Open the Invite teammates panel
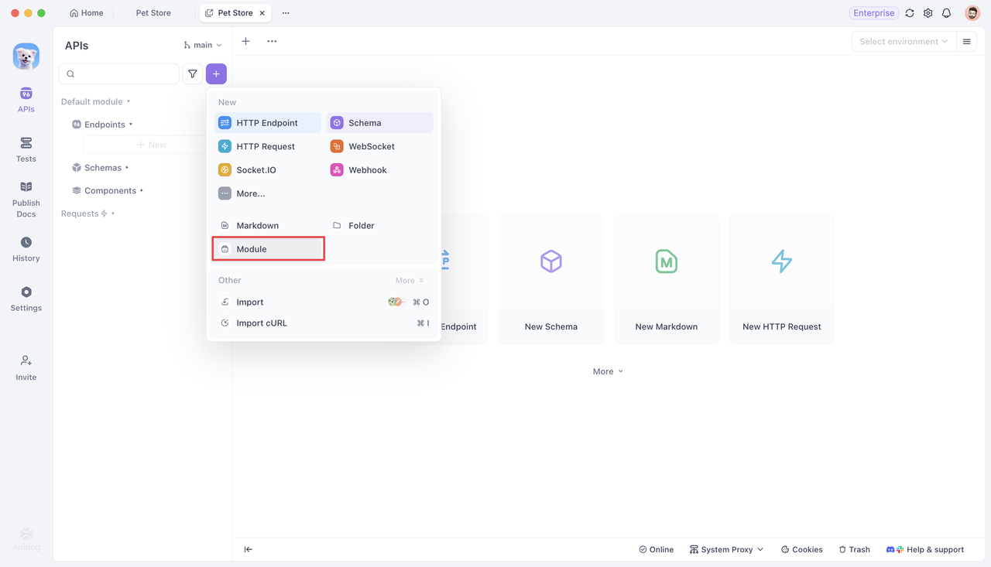The width and height of the screenshot is (991, 567). click(26, 366)
